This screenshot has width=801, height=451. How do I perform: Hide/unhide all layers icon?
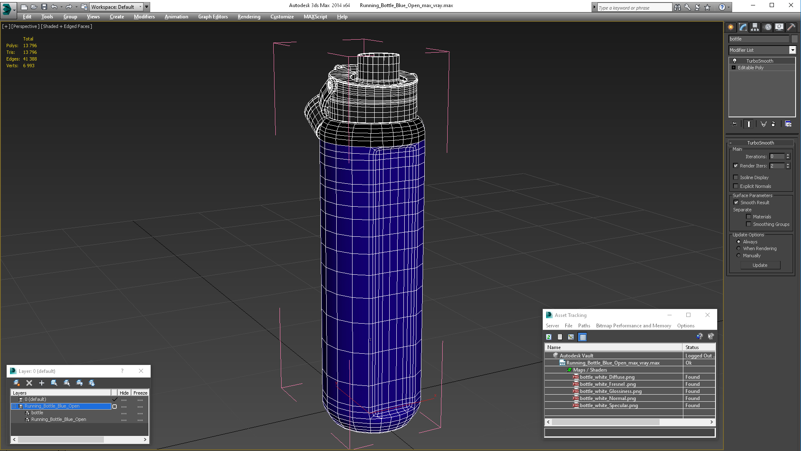(79, 383)
